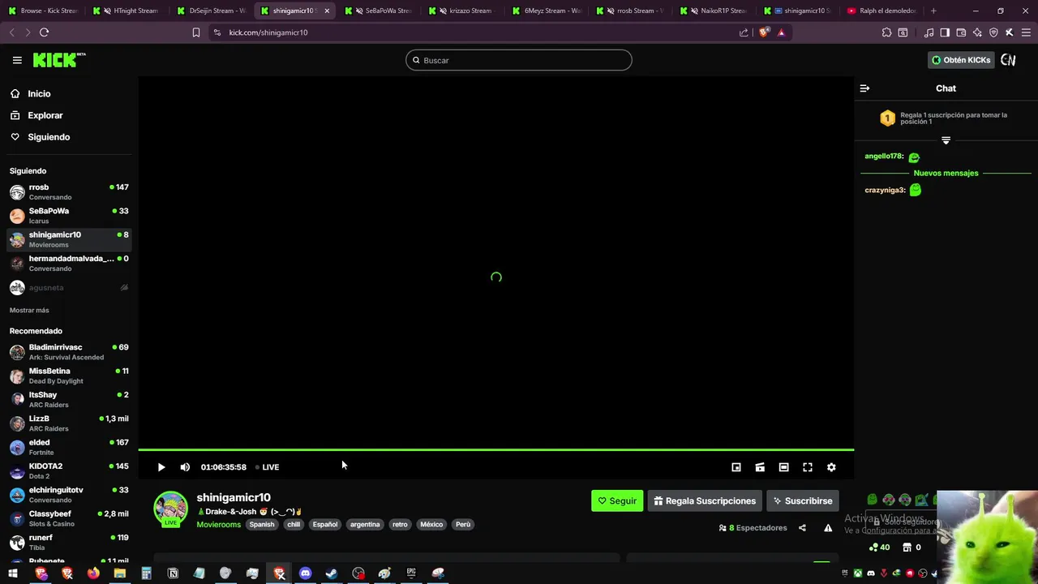Open rrosb channel in Siguiendo list

[69, 192]
